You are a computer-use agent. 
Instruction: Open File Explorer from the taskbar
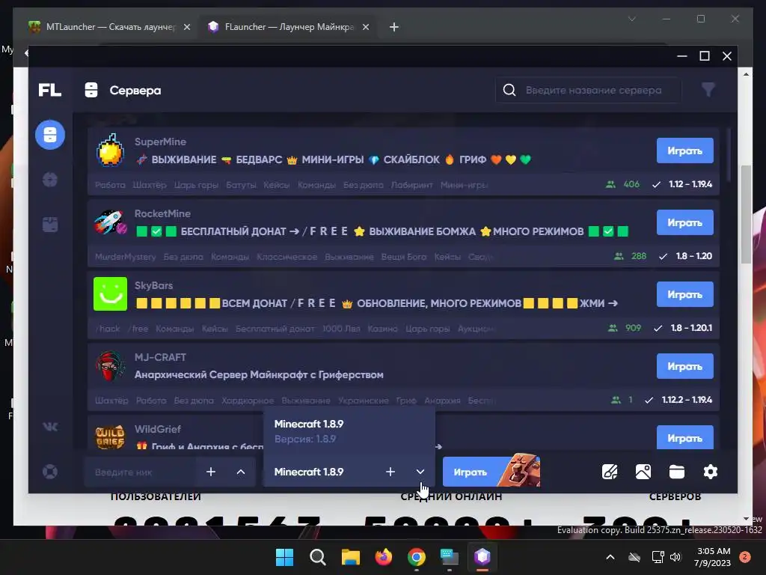click(x=350, y=556)
